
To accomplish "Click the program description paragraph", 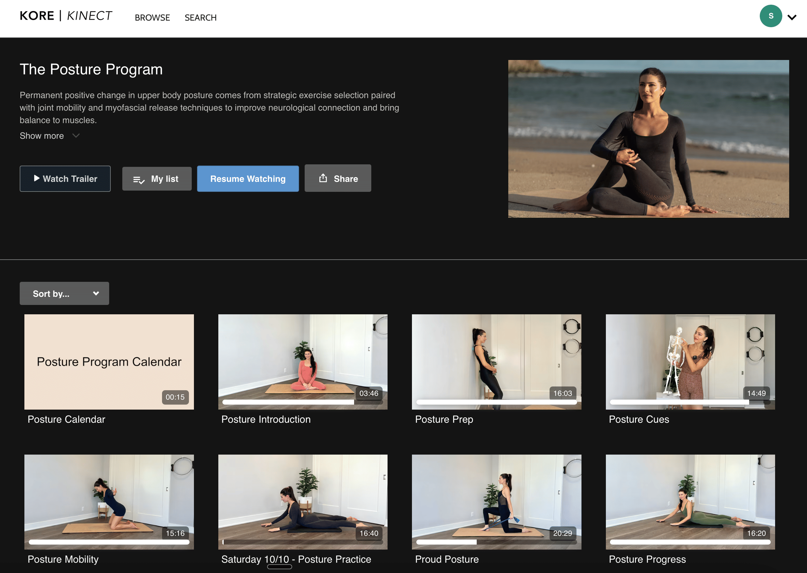I will click(x=210, y=107).
